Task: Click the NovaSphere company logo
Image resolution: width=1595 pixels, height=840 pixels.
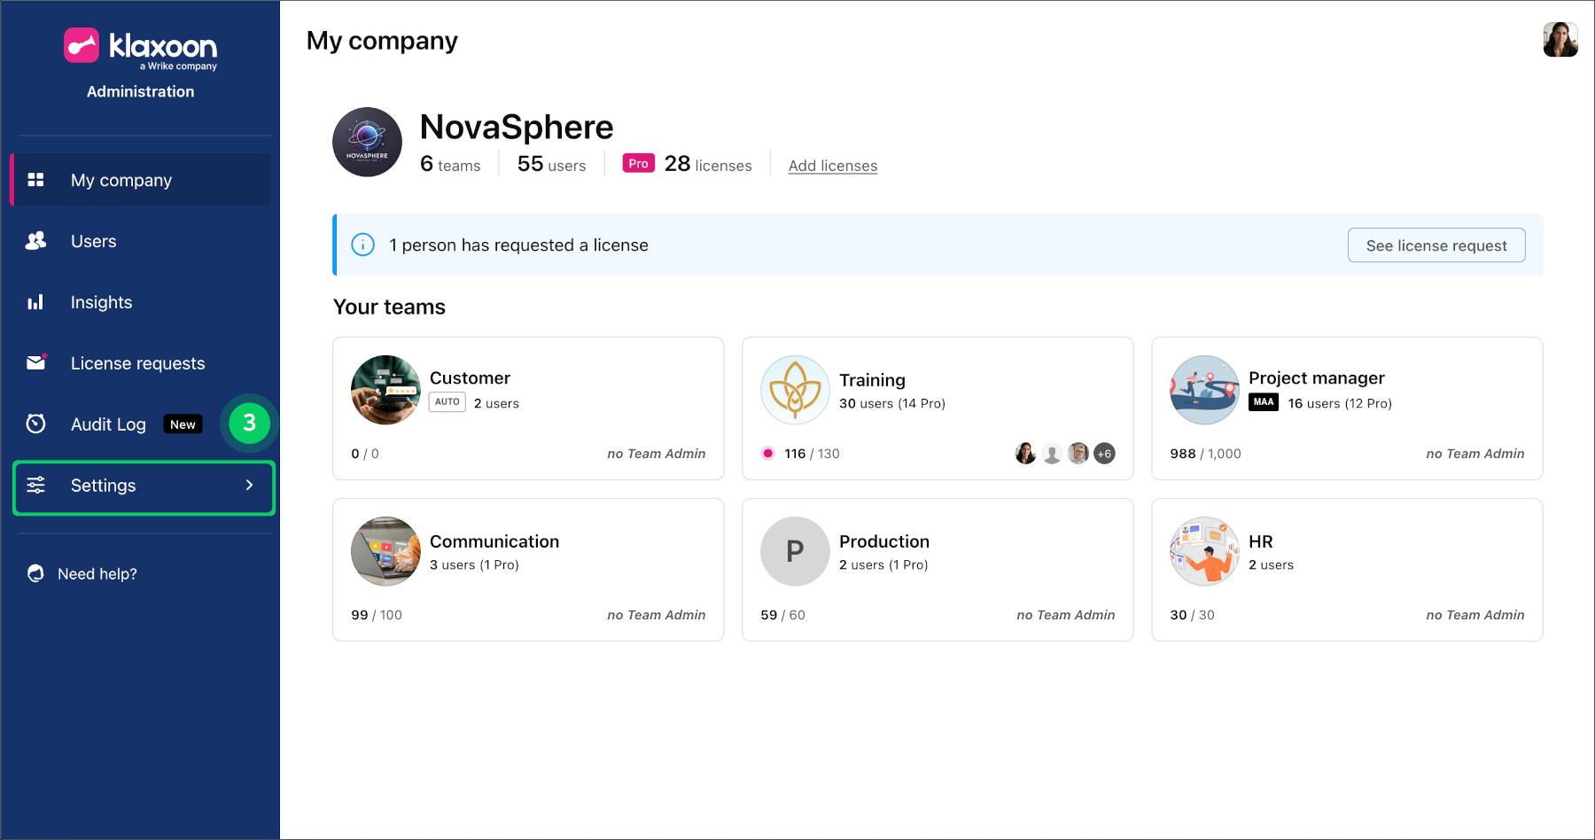Action: tap(367, 142)
